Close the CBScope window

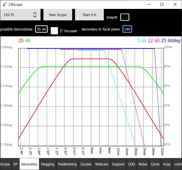point(175,4)
